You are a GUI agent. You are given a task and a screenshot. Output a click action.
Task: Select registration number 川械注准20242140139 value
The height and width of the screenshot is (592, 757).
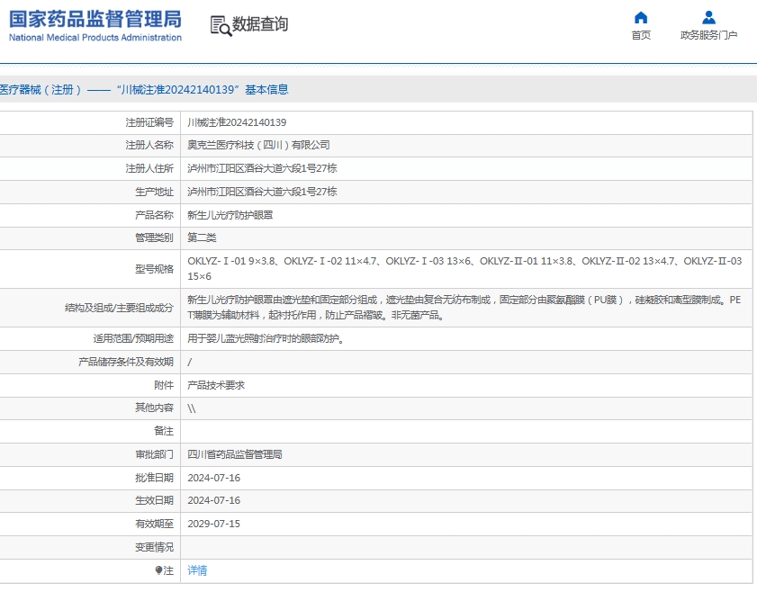(x=237, y=122)
